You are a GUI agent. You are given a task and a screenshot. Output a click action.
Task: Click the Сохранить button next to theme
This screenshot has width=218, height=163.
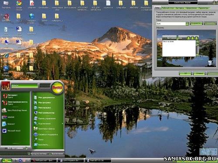click(x=196, y=23)
